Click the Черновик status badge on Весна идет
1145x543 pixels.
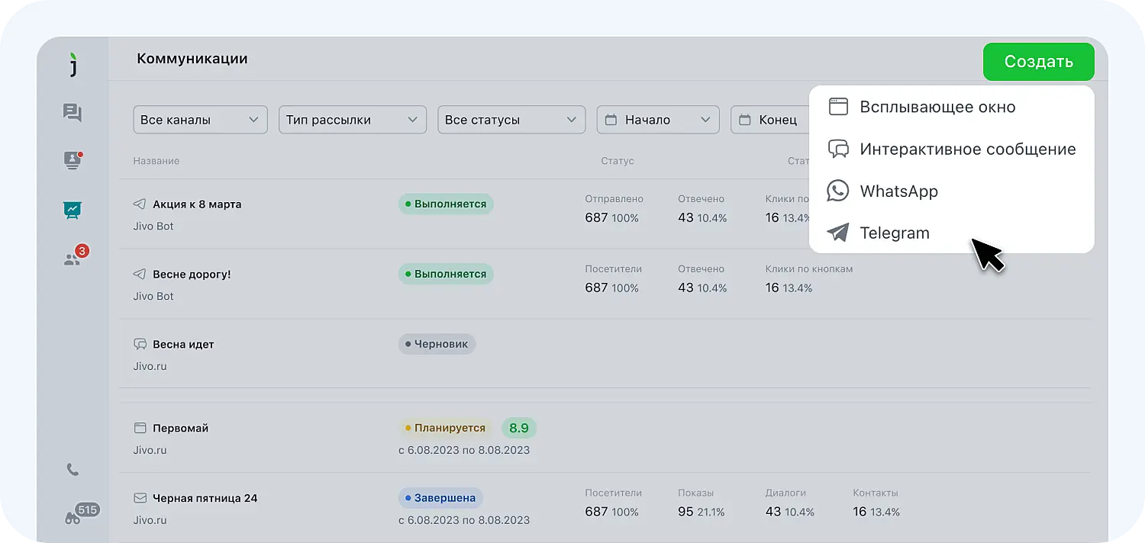pyautogui.click(x=437, y=343)
